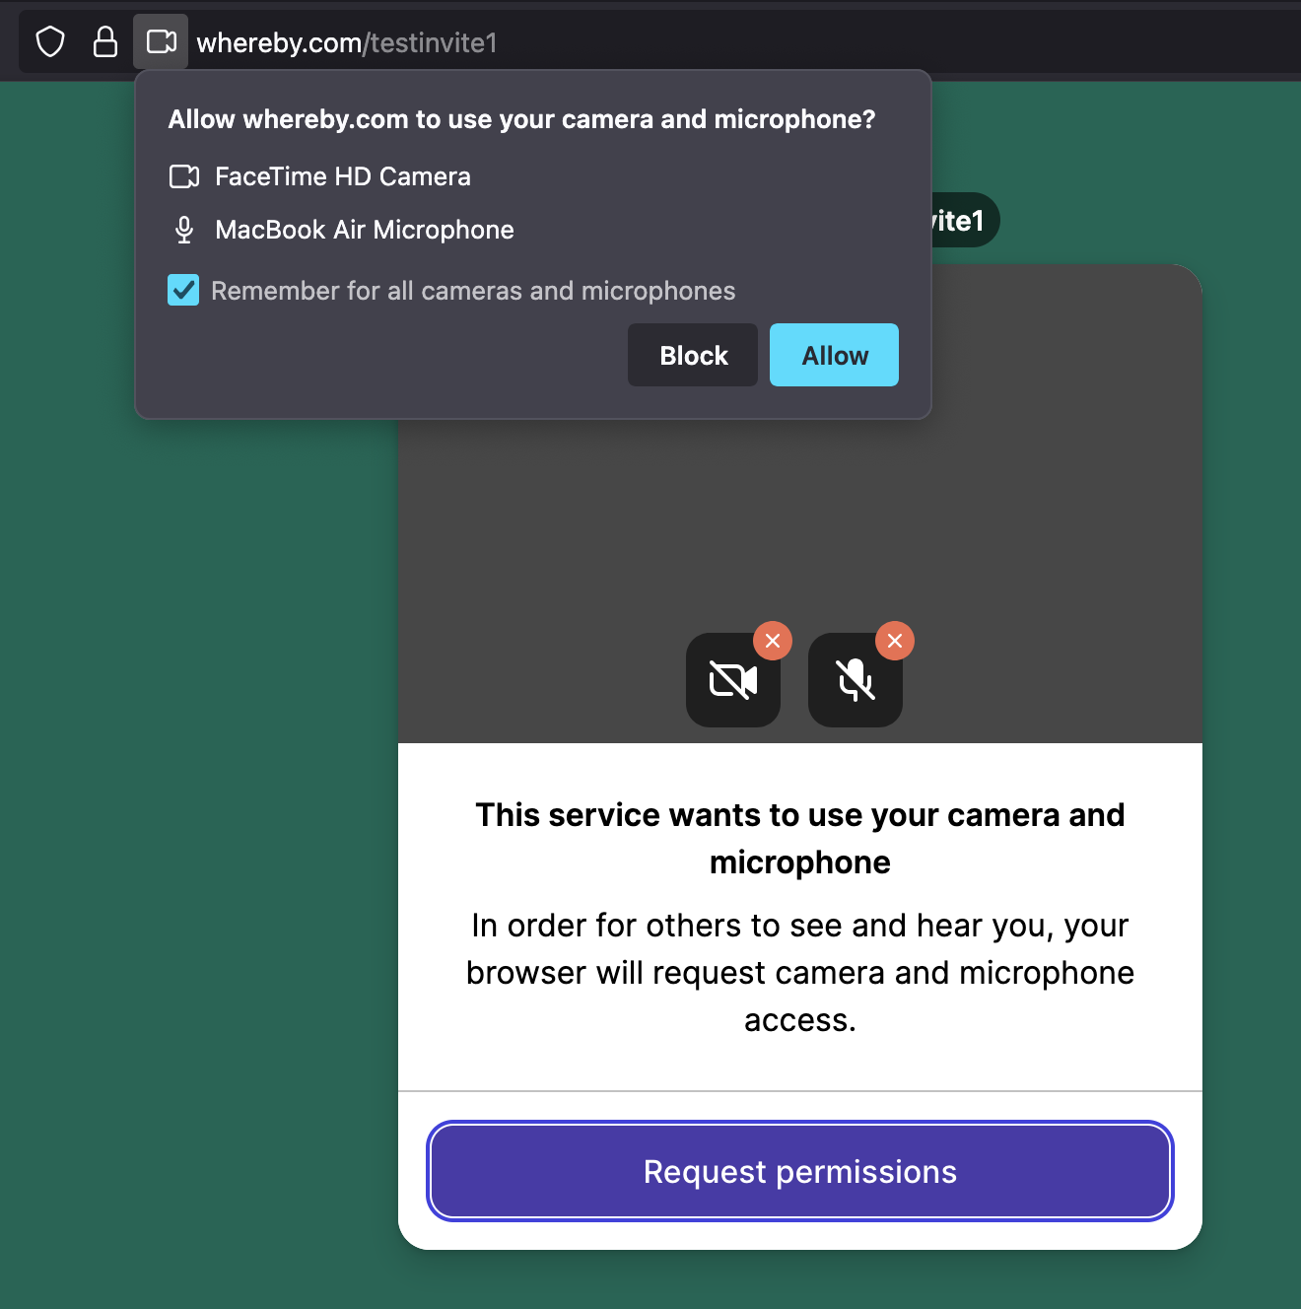This screenshot has height=1309, width=1301.
Task: Click the camera-off button in video preview
Action: coord(732,680)
